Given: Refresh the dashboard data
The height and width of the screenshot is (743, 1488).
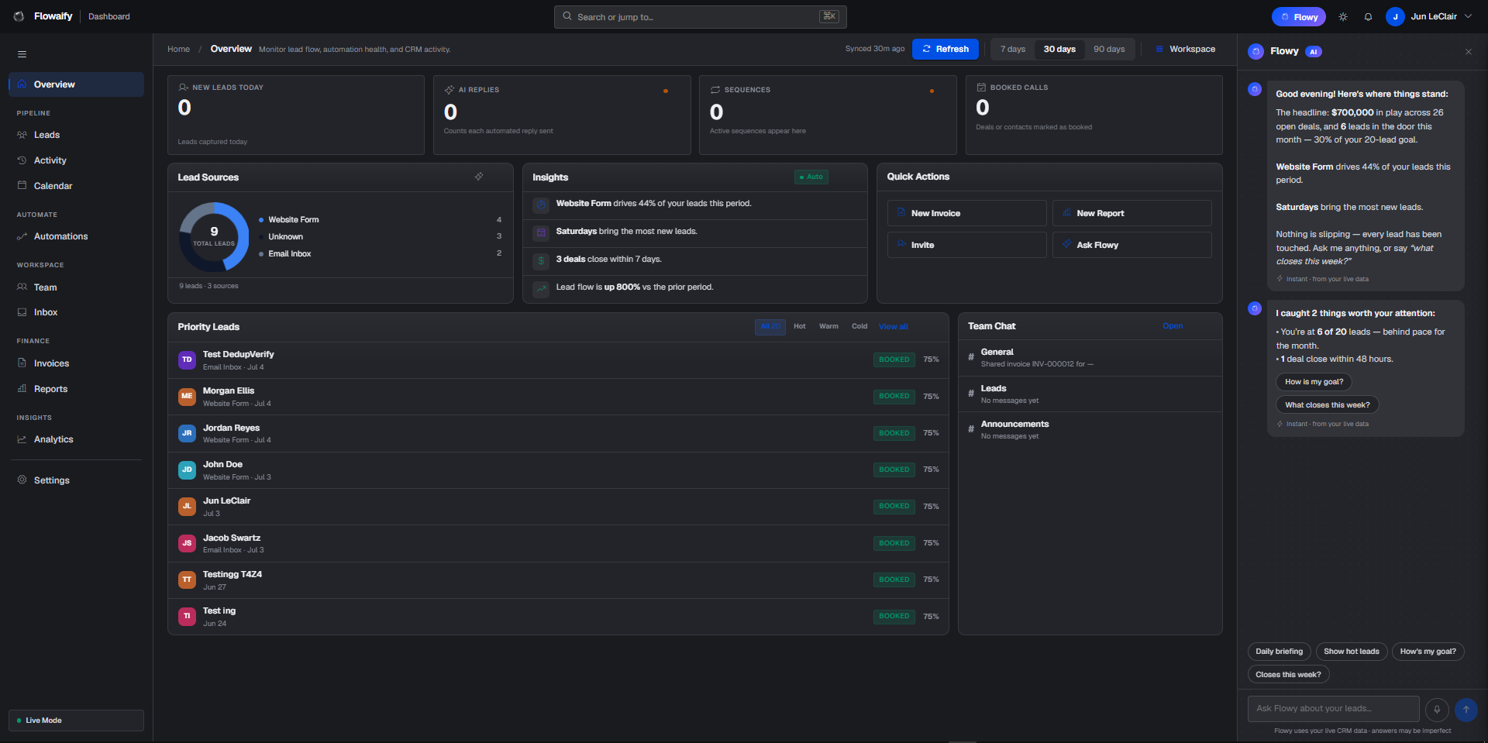Looking at the screenshot, I should [x=945, y=49].
